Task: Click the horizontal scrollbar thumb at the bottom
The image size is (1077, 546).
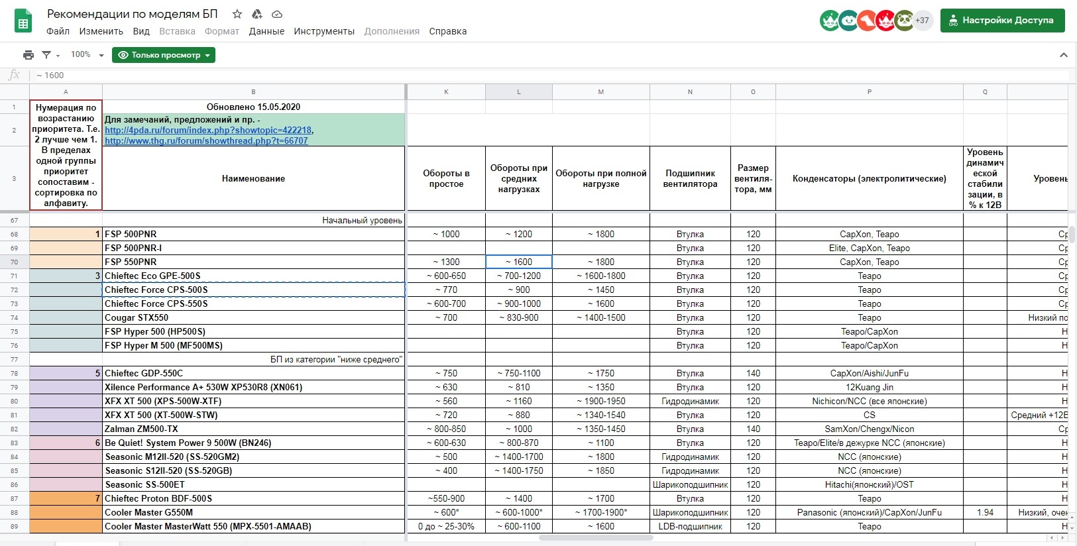Action: (596, 537)
